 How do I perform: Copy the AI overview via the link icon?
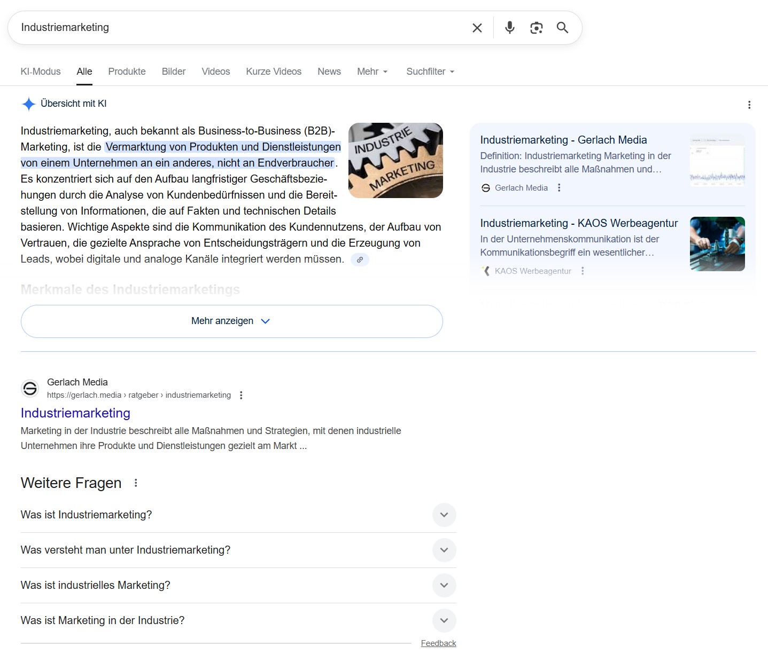tap(359, 260)
